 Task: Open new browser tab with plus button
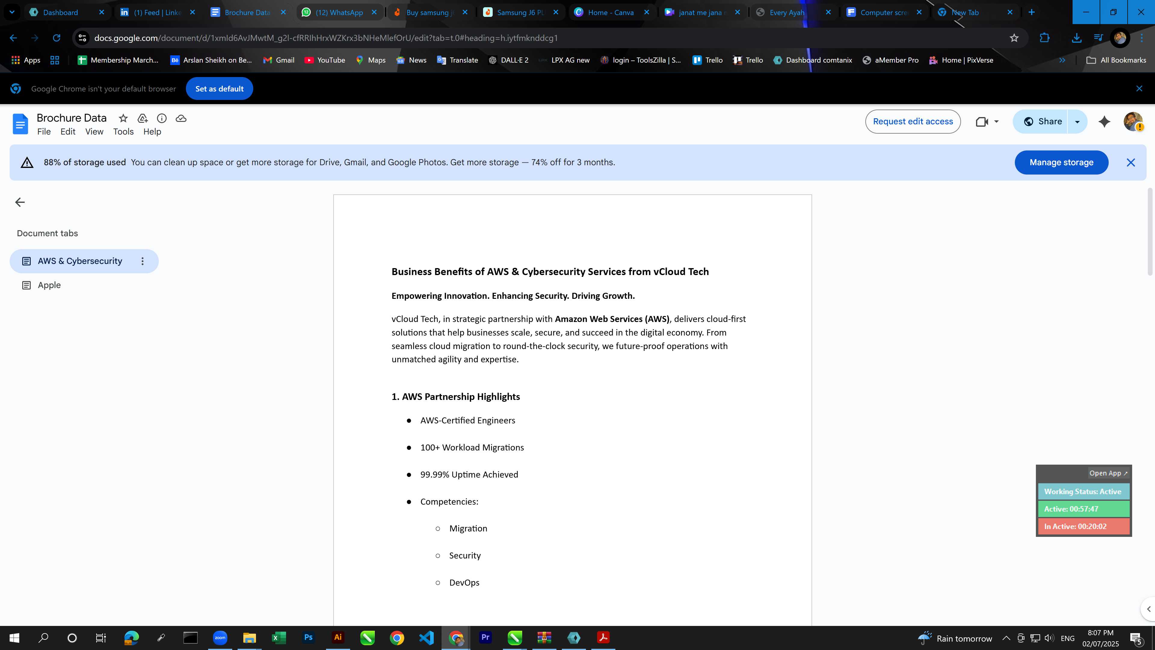tap(1032, 12)
